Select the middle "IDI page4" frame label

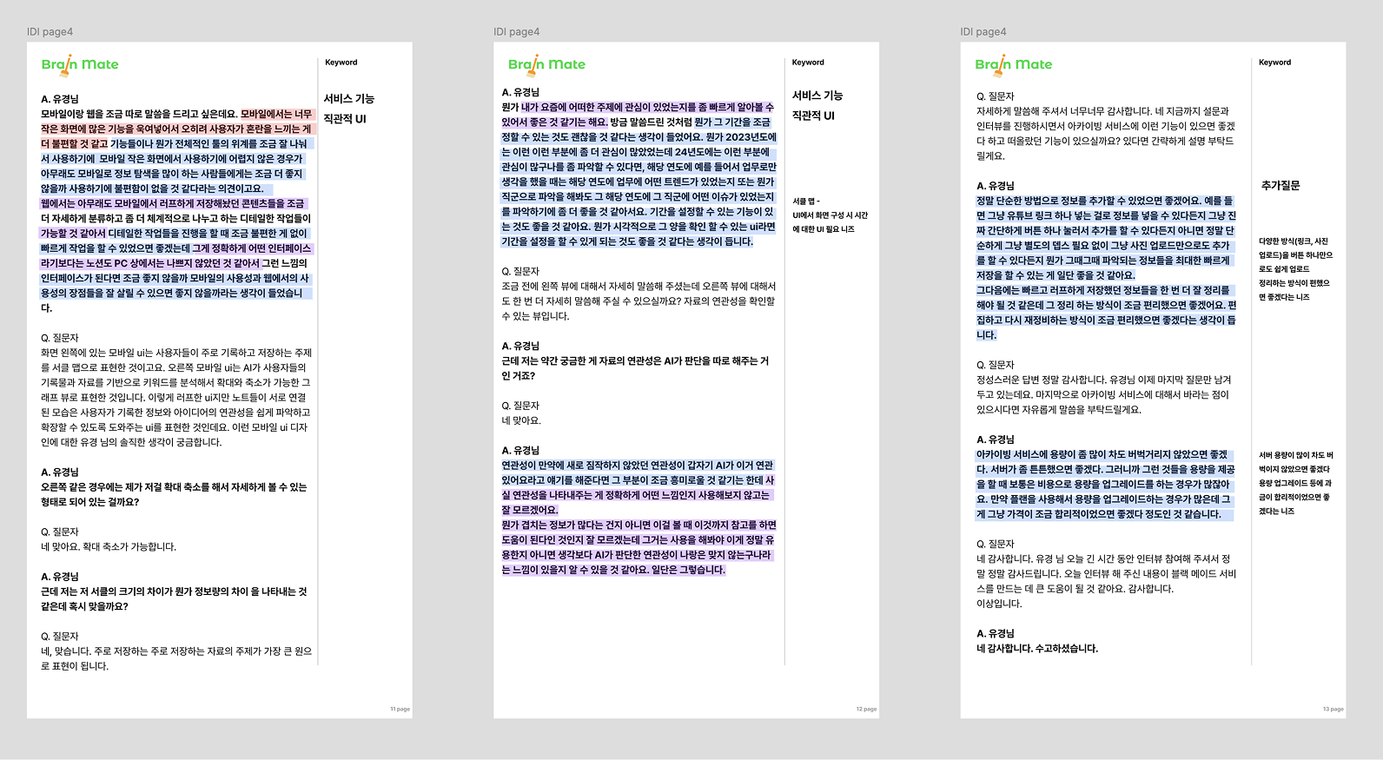516,32
